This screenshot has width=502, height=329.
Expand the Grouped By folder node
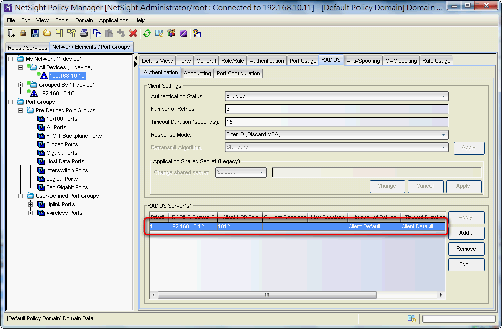(21, 85)
